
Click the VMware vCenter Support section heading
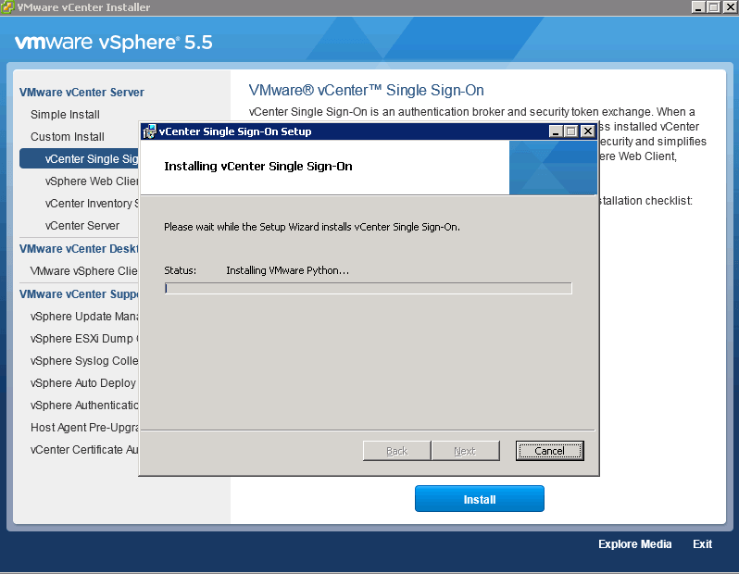point(79,294)
